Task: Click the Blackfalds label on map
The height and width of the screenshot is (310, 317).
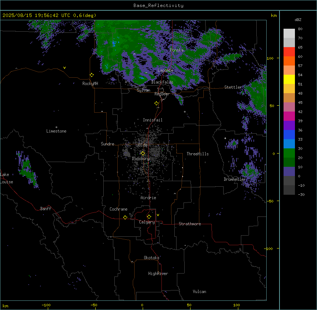Action: tap(162, 82)
